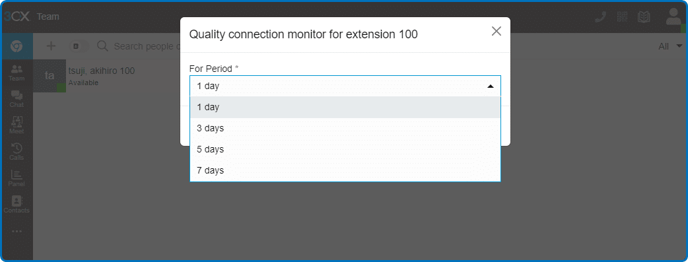
Task: Select the 3 days option
Action: [x=345, y=128]
